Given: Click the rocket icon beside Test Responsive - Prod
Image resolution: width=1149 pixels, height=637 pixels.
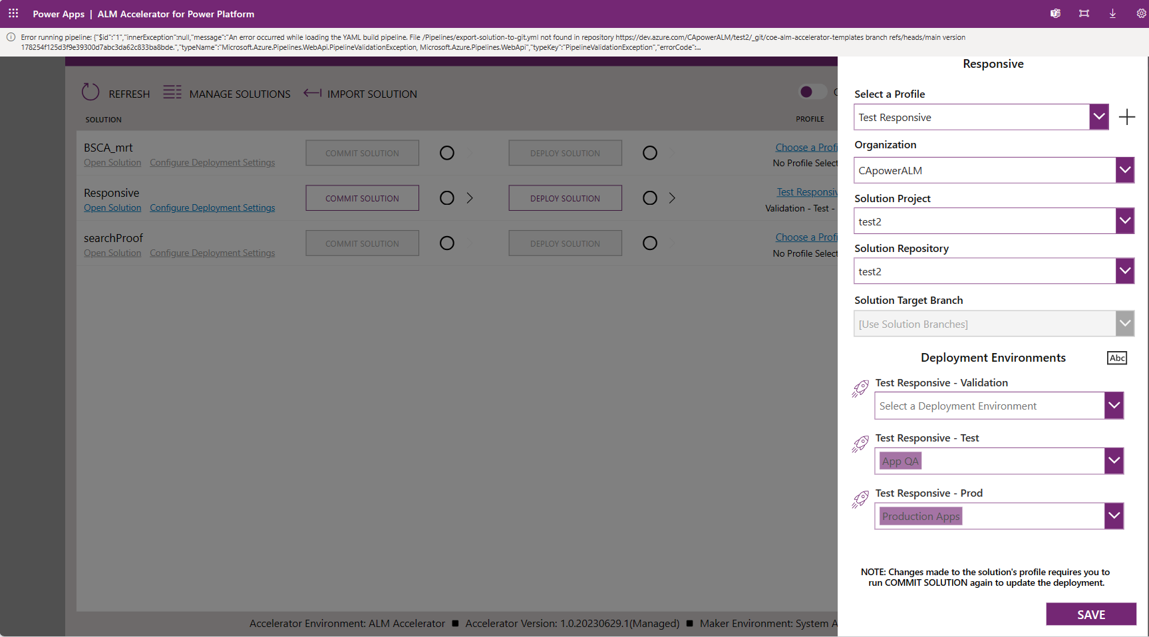Looking at the screenshot, I should [860, 499].
